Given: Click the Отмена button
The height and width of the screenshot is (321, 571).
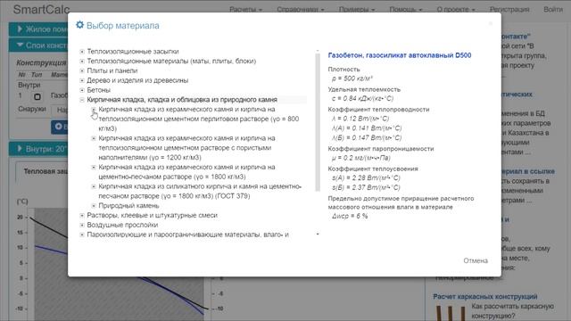Looking at the screenshot, I should click(x=476, y=260).
